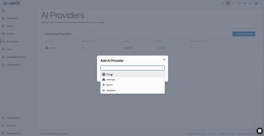Click the provider selection combo box field
Image resolution: width=264 pixels, height=136 pixels.
pyautogui.click(x=133, y=68)
